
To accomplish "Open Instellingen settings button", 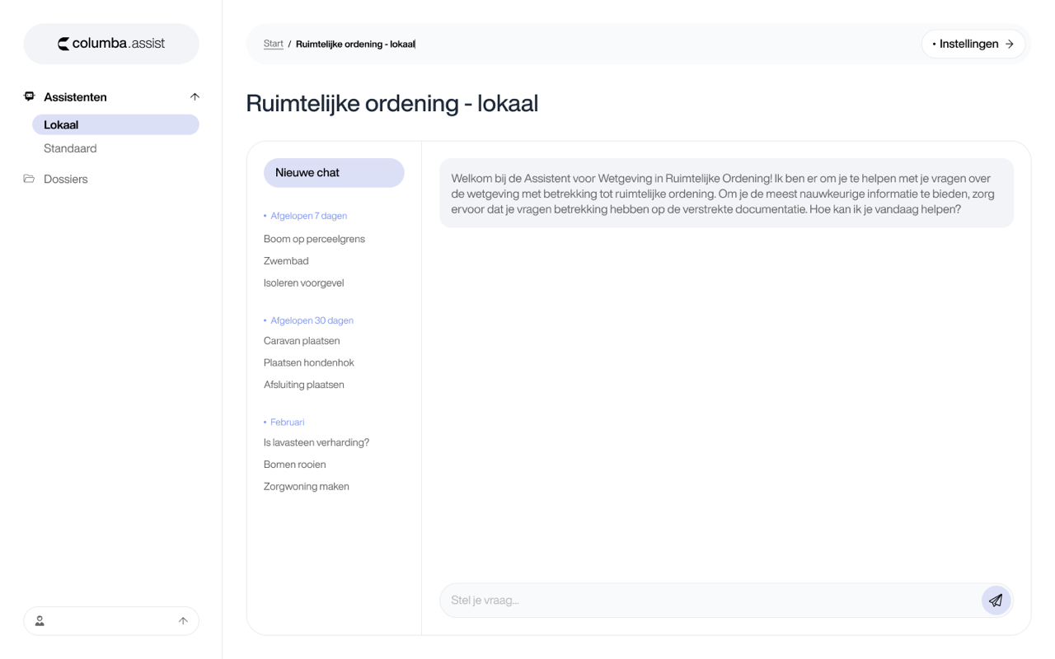I will click(x=973, y=44).
